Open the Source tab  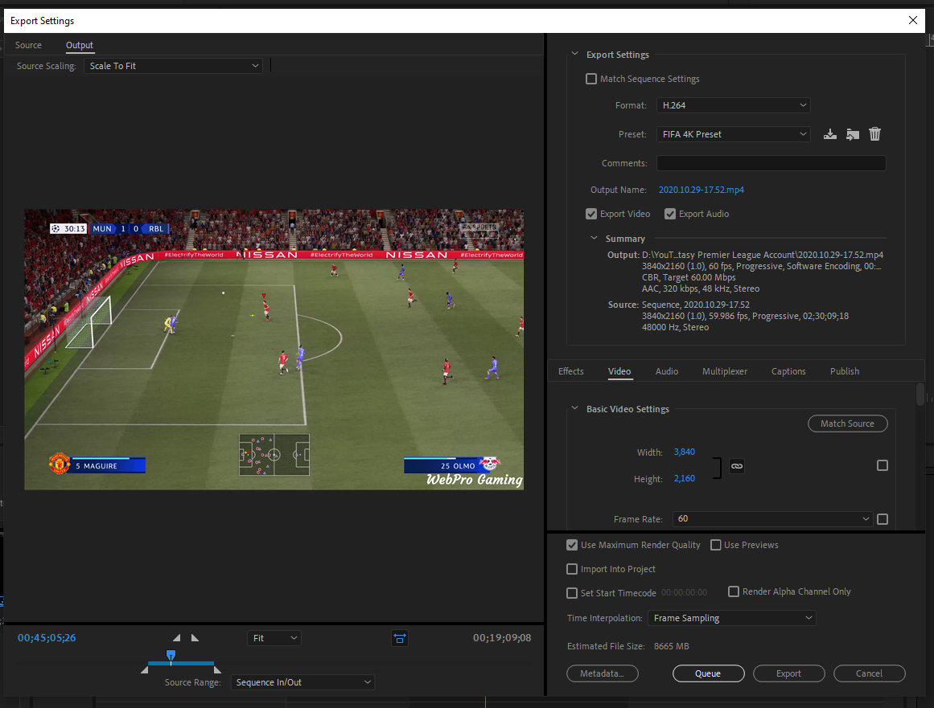pos(28,45)
